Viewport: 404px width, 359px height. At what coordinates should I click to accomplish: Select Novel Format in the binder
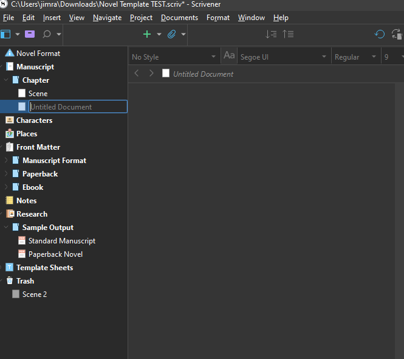(x=38, y=54)
